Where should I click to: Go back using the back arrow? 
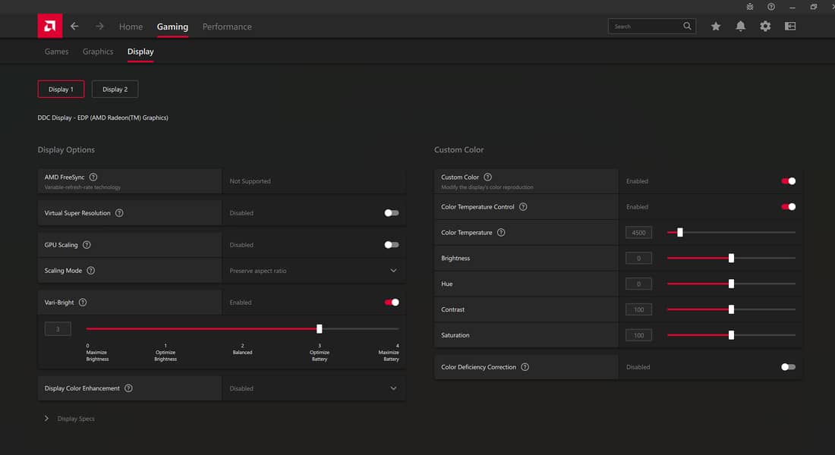pyautogui.click(x=74, y=27)
